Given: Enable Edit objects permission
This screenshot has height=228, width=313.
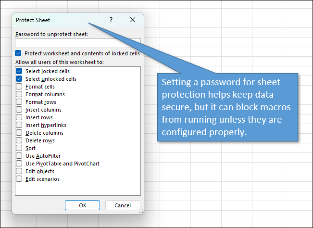Looking at the screenshot, I should coord(19,171).
